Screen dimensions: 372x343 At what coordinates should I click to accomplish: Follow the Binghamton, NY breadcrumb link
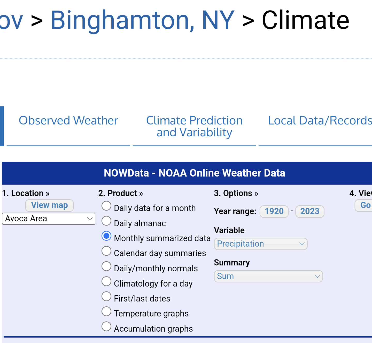(x=142, y=20)
